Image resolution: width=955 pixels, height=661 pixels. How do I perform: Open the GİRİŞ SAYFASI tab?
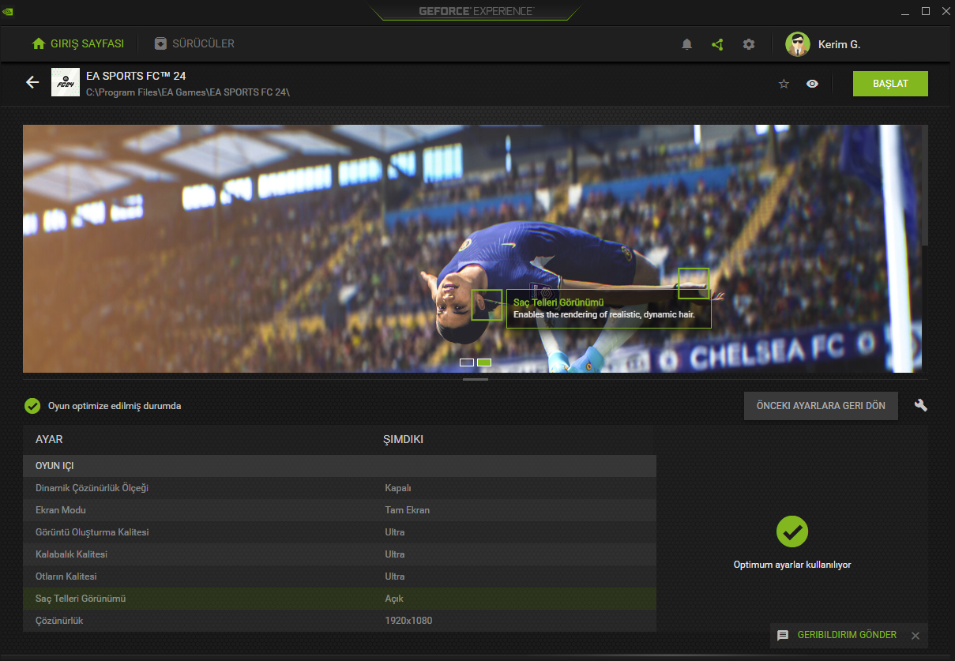(x=78, y=43)
